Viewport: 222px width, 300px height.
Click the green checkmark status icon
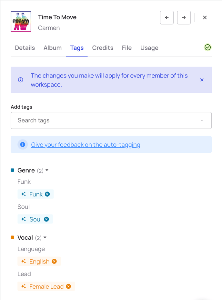(x=207, y=47)
